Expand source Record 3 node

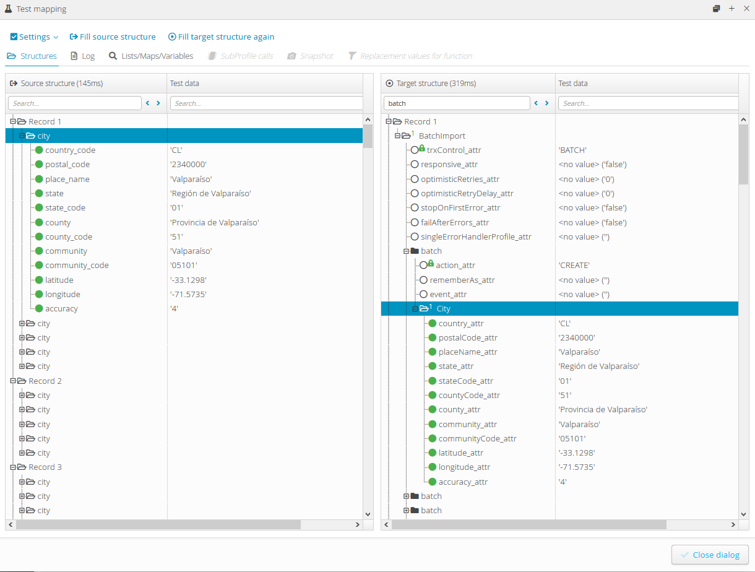(x=12, y=467)
